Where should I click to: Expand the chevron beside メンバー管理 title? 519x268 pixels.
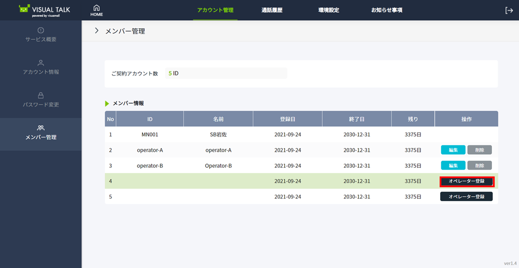pyautogui.click(x=97, y=31)
